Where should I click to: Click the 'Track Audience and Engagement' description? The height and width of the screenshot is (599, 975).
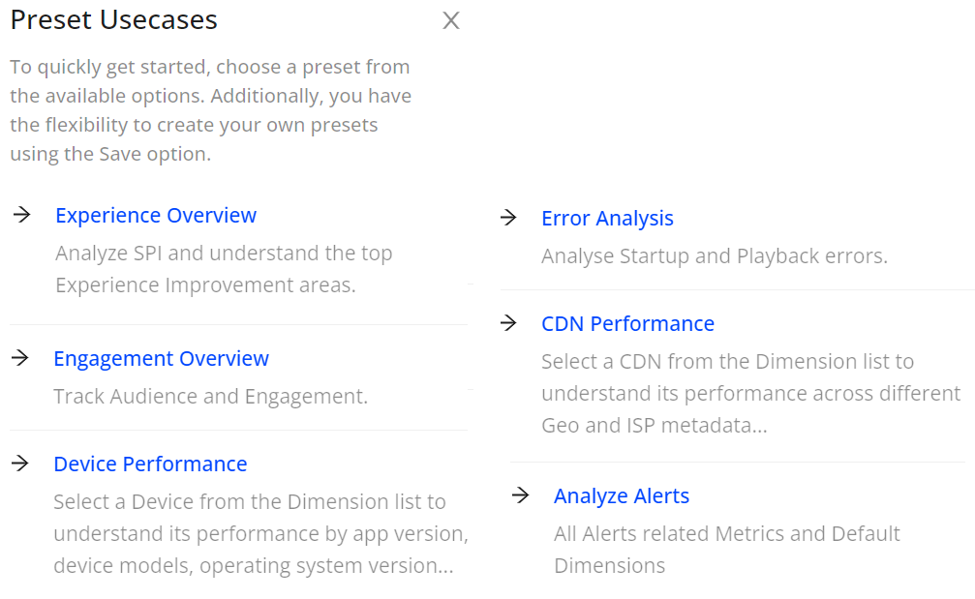[210, 396]
